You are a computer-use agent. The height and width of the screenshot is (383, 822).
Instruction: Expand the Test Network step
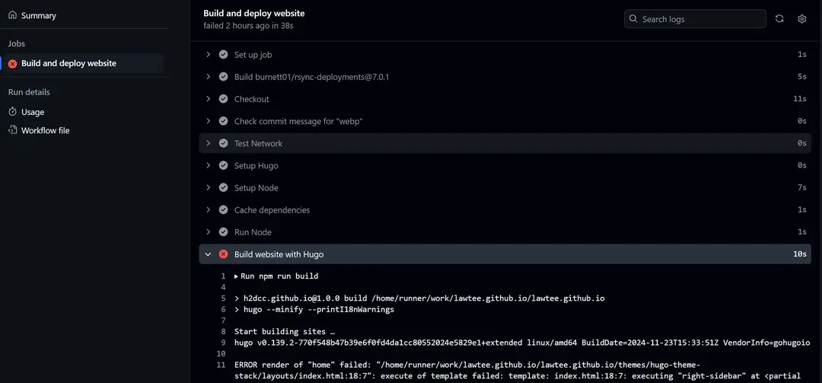209,143
